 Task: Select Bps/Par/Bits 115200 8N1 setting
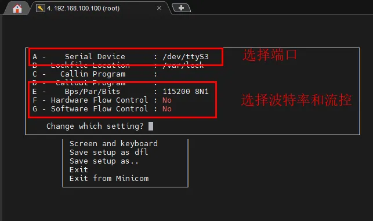tap(121, 91)
